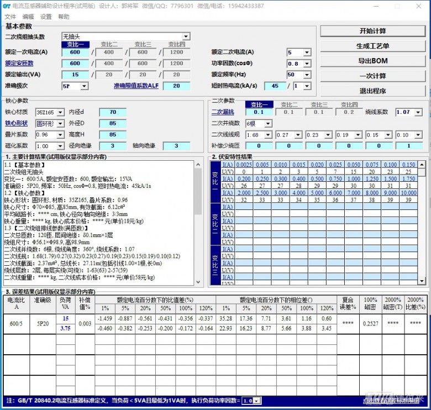Screen dimensions: 431x410
Task: Click the CT application icon in title bar
Action: tap(6, 6)
